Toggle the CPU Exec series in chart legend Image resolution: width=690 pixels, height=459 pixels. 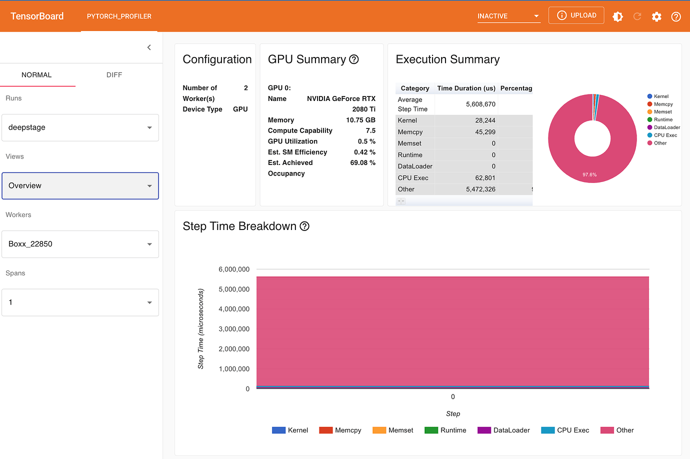click(x=565, y=430)
